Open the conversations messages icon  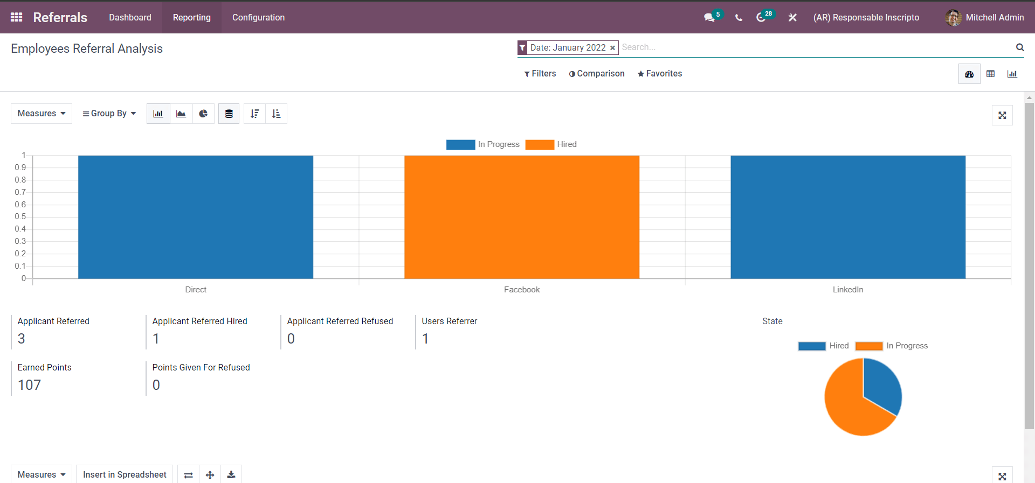click(x=709, y=17)
